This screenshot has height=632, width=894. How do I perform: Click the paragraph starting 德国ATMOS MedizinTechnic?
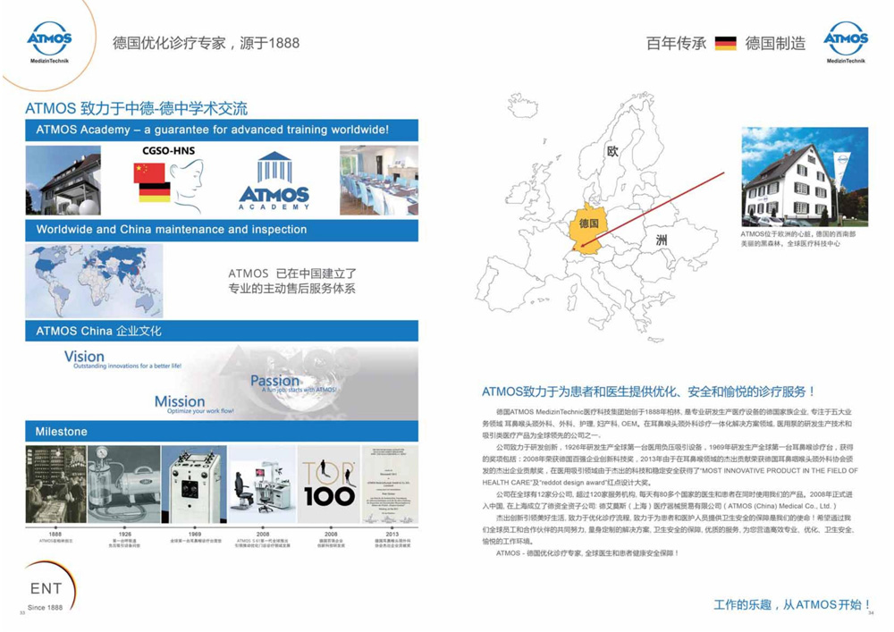[667, 424]
